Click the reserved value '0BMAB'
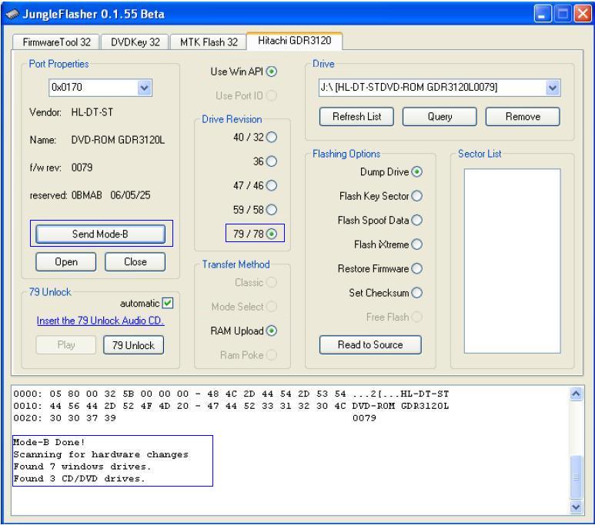 pyautogui.click(x=86, y=195)
